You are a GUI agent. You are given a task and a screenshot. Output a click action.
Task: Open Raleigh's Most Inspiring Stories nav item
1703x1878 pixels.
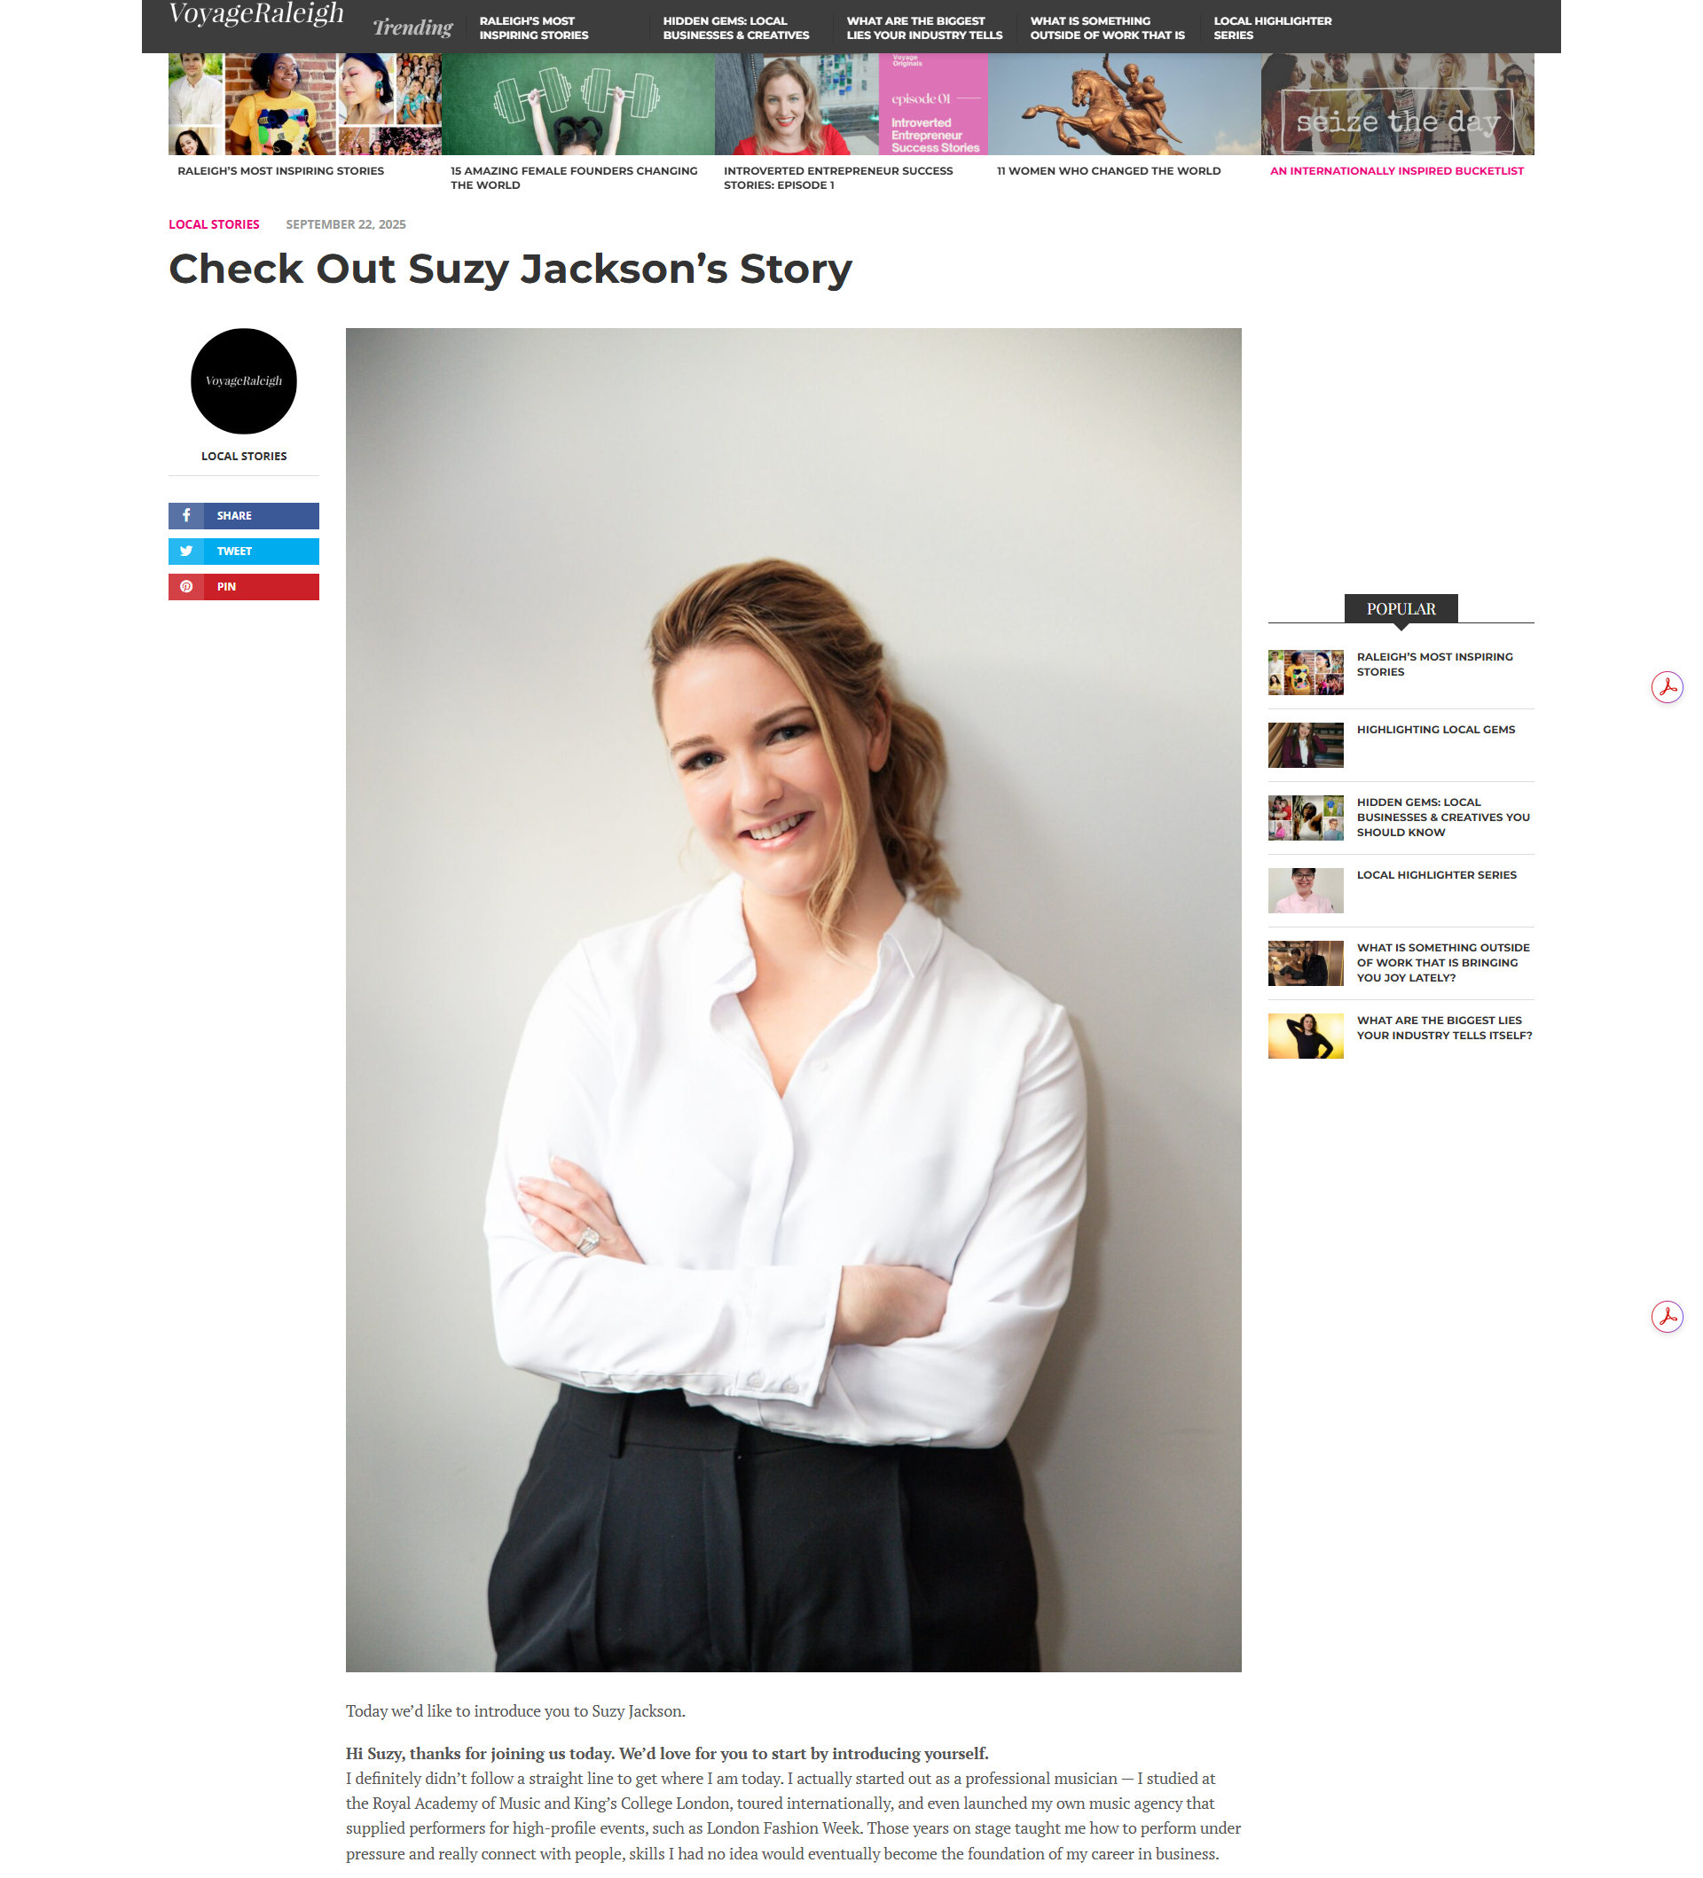[534, 28]
